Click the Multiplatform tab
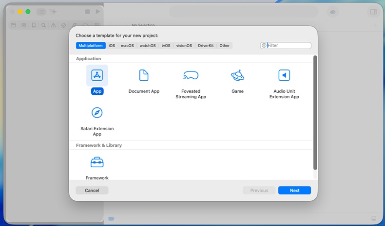The height and width of the screenshot is (226, 385). pyautogui.click(x=91, y=46)
